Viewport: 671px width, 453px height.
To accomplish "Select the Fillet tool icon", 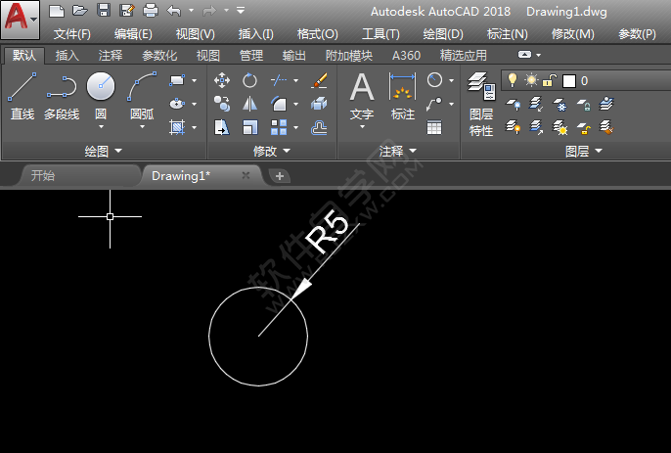I will pos(279,104).
